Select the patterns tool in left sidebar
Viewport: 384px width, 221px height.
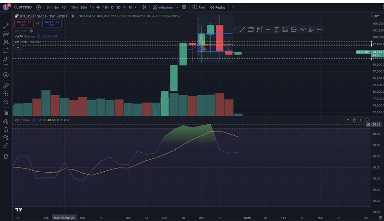point(6,42)
